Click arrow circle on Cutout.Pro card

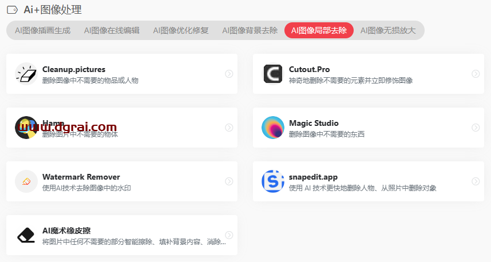tap(476, 74)
